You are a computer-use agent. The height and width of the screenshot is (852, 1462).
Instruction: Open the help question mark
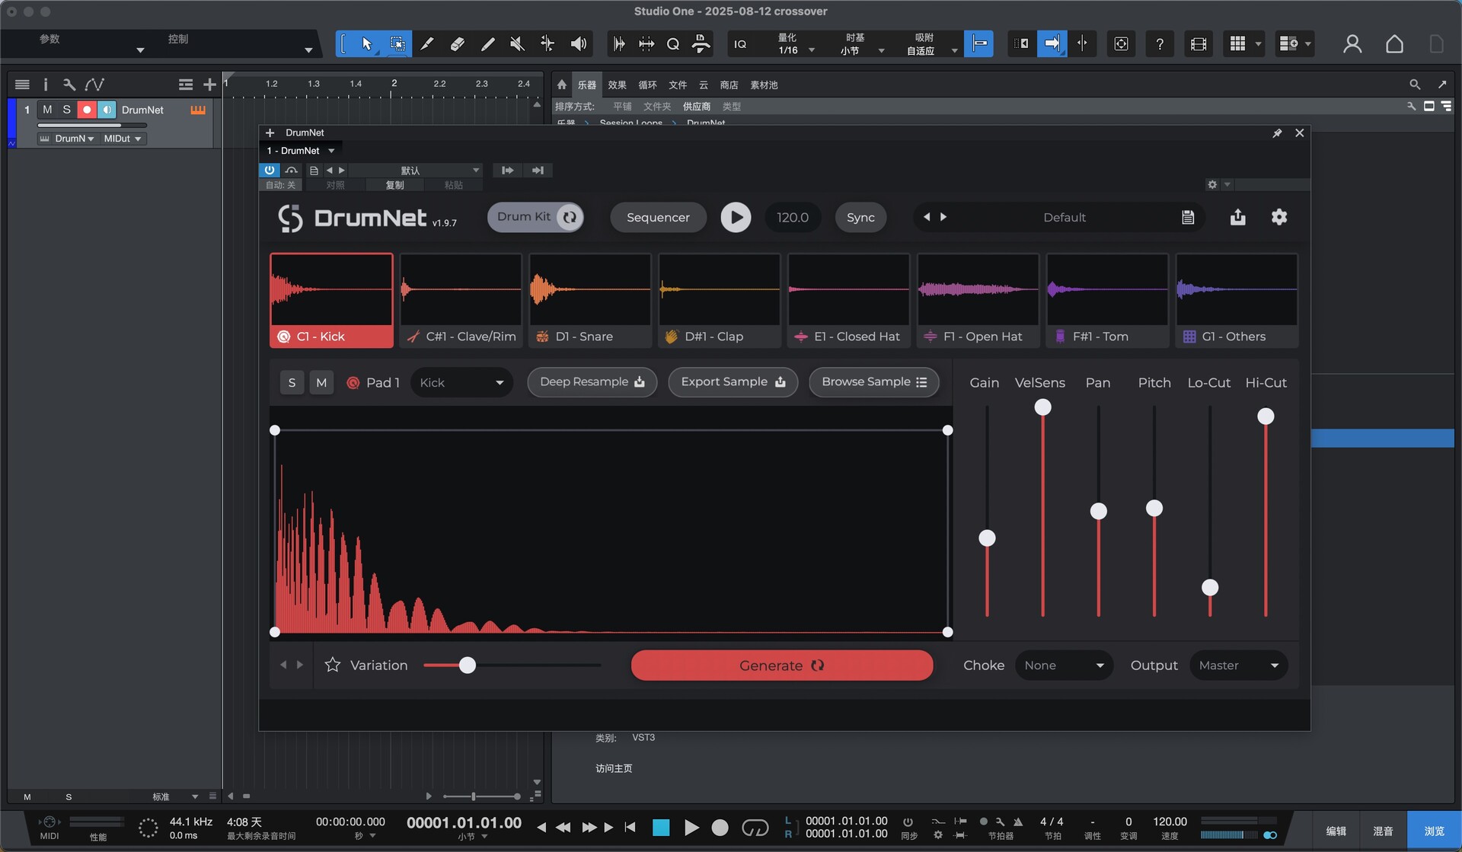click(x=1159, y=44)
